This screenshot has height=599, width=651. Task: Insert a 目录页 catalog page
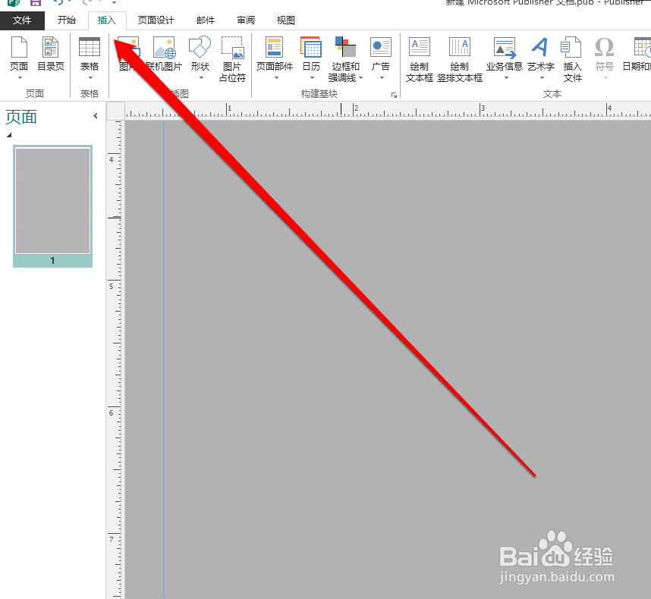pyautogui.click(x=51, y=54)
